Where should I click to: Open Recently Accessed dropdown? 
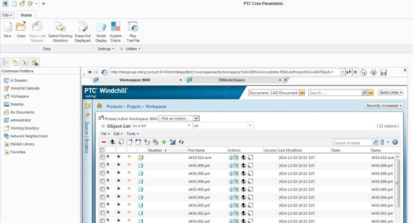[384, 105]
